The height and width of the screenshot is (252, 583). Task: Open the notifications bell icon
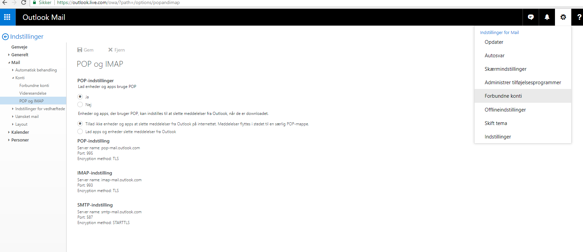pyautogui.click(x=547, y=17)
